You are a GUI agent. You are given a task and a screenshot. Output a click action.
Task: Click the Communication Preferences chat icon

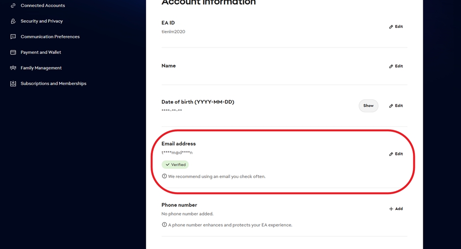[x=13, y=37]
